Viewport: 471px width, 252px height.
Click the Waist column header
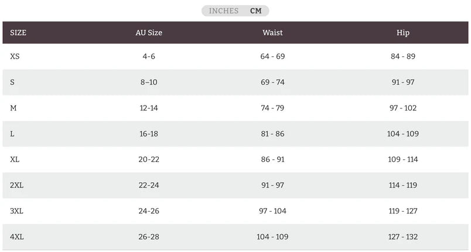[x=272, y=33]
